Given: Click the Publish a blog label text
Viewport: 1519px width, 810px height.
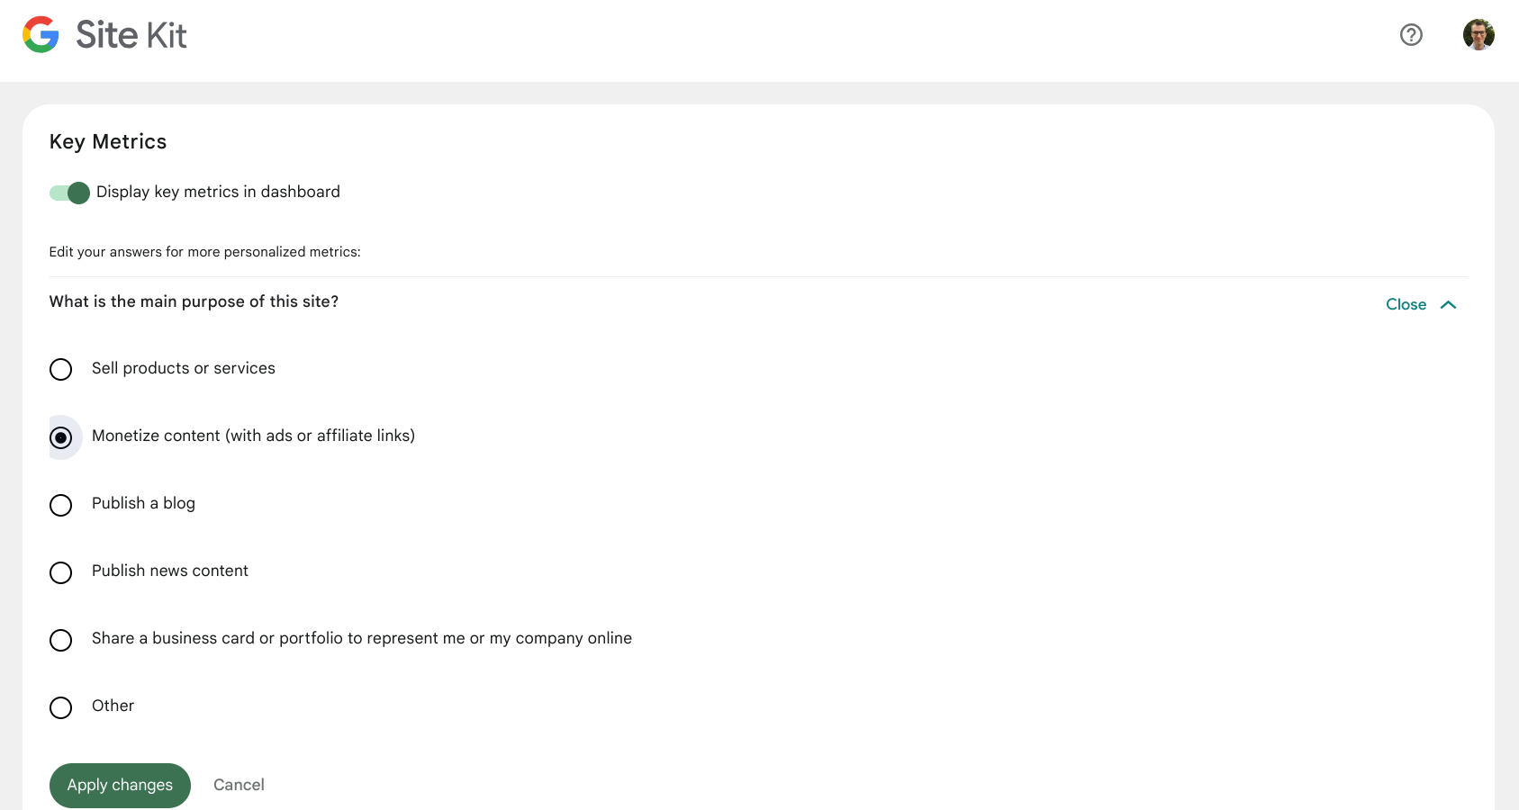Looking at the screenshot, I should (143, 503).
